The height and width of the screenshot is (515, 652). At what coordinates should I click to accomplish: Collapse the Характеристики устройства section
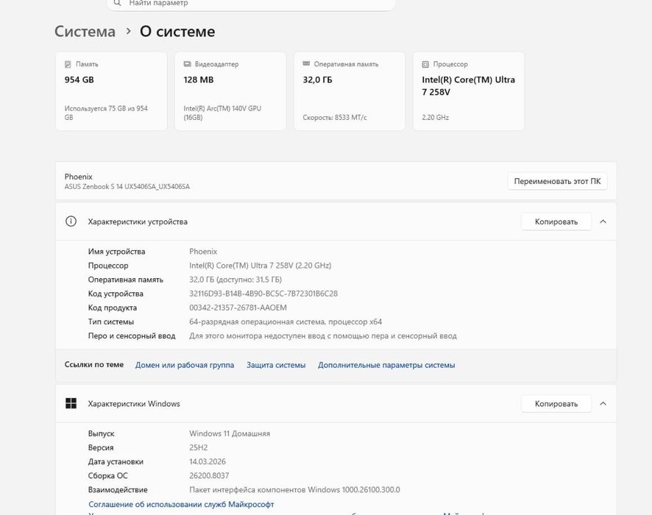pos(603,221)
